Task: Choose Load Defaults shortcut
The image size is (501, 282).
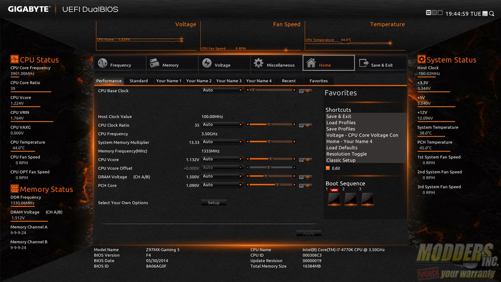Action: (x=366, y=148)
